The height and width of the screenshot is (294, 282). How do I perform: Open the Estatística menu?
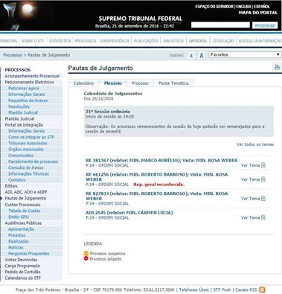click(x=60, y=41)
